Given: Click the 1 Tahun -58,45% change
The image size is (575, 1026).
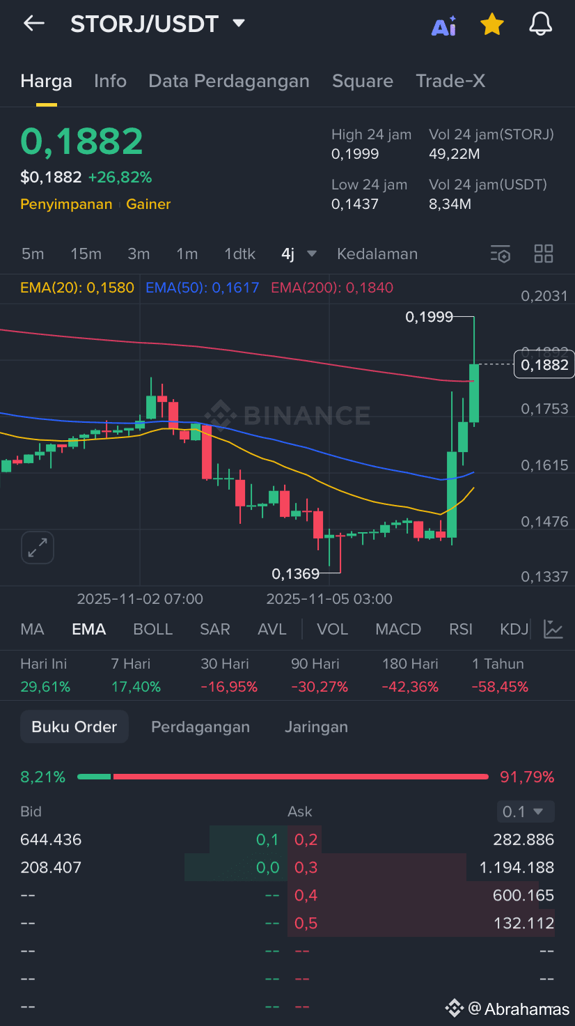Looking at the screenshot, I should (x=500, y=687).
